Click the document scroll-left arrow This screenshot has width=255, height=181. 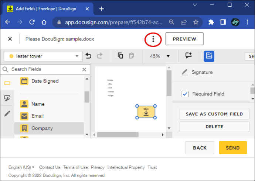(x=94, y=135)
